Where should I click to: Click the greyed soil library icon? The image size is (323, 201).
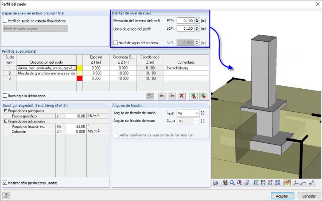coord(150,96)
